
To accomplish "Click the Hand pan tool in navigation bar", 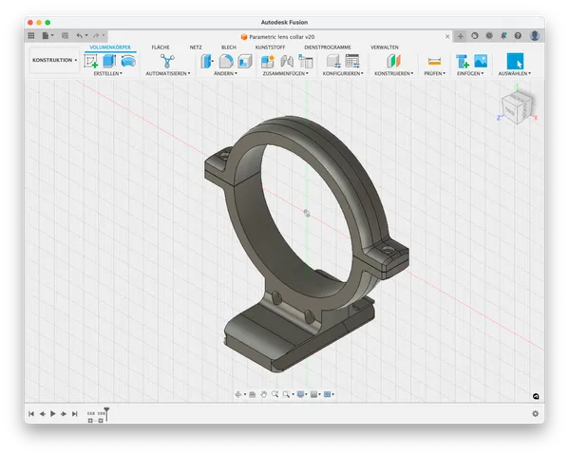I will pos(264,394).
